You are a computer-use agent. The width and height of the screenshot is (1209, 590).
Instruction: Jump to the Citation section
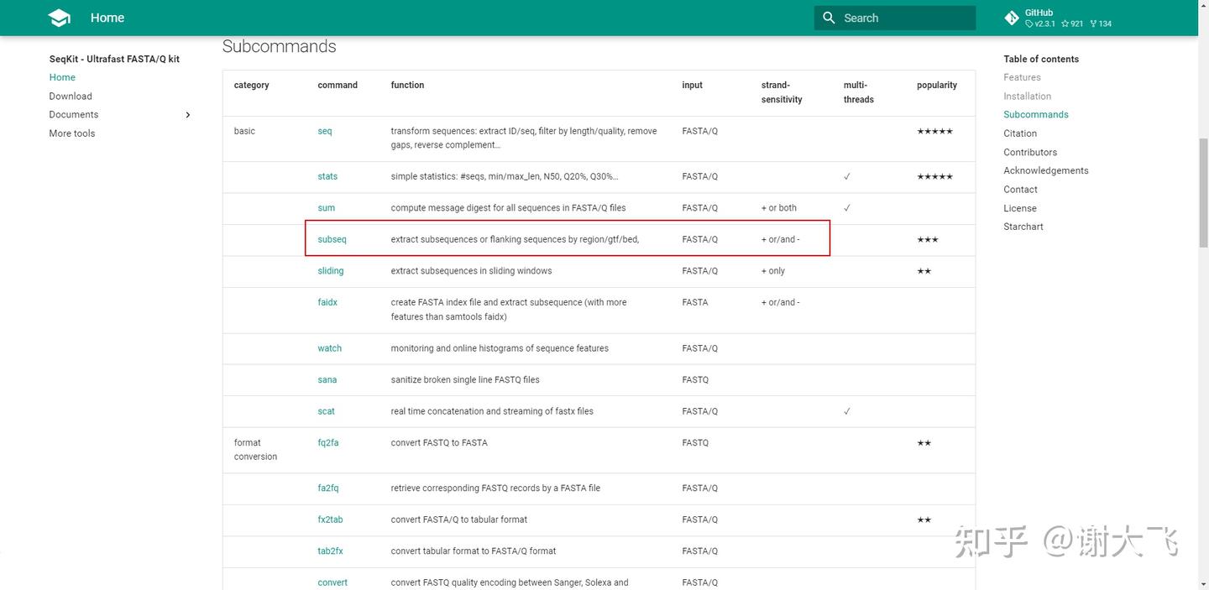[1020, 133]
